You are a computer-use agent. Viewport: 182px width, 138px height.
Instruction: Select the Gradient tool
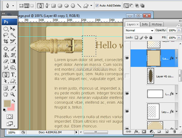12,61
